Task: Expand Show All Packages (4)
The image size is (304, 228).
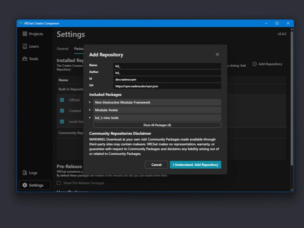Action: tap(157, 125)
